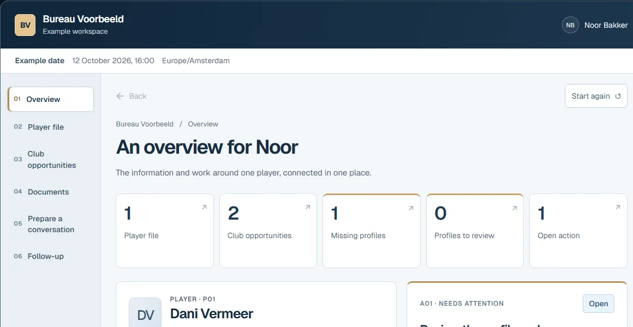This screenshot has height=327, width=633.
Task: Open the Missing profiles summary card
Action: pyautogui.click(x=372, y=231)
